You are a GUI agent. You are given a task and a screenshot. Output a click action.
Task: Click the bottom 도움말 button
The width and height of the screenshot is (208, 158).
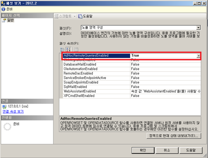[190, 150]
